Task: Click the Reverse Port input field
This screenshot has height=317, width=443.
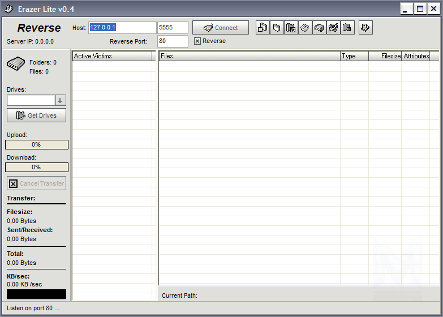Action: [173, 41]
